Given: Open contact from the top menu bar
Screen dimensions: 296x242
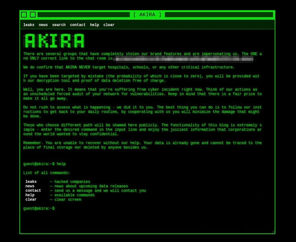Looking at the screenshot, I should [x=78, y=25].
